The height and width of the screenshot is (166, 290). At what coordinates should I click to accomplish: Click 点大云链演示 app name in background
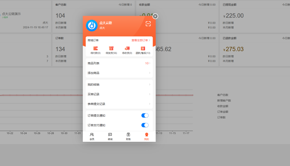click(x=11, y=14)
